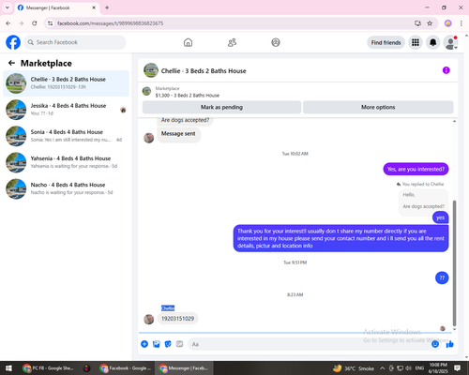Open Chrome three-dot menu
The image size is (469, 375).
point(461,23)
